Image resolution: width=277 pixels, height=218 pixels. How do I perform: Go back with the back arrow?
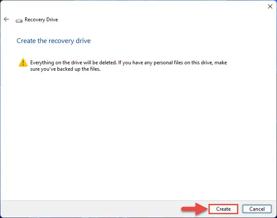pos(6,19)
